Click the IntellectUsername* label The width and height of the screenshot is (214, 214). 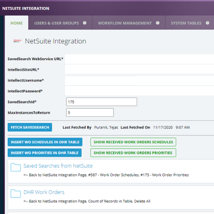(x=26, y=80)
